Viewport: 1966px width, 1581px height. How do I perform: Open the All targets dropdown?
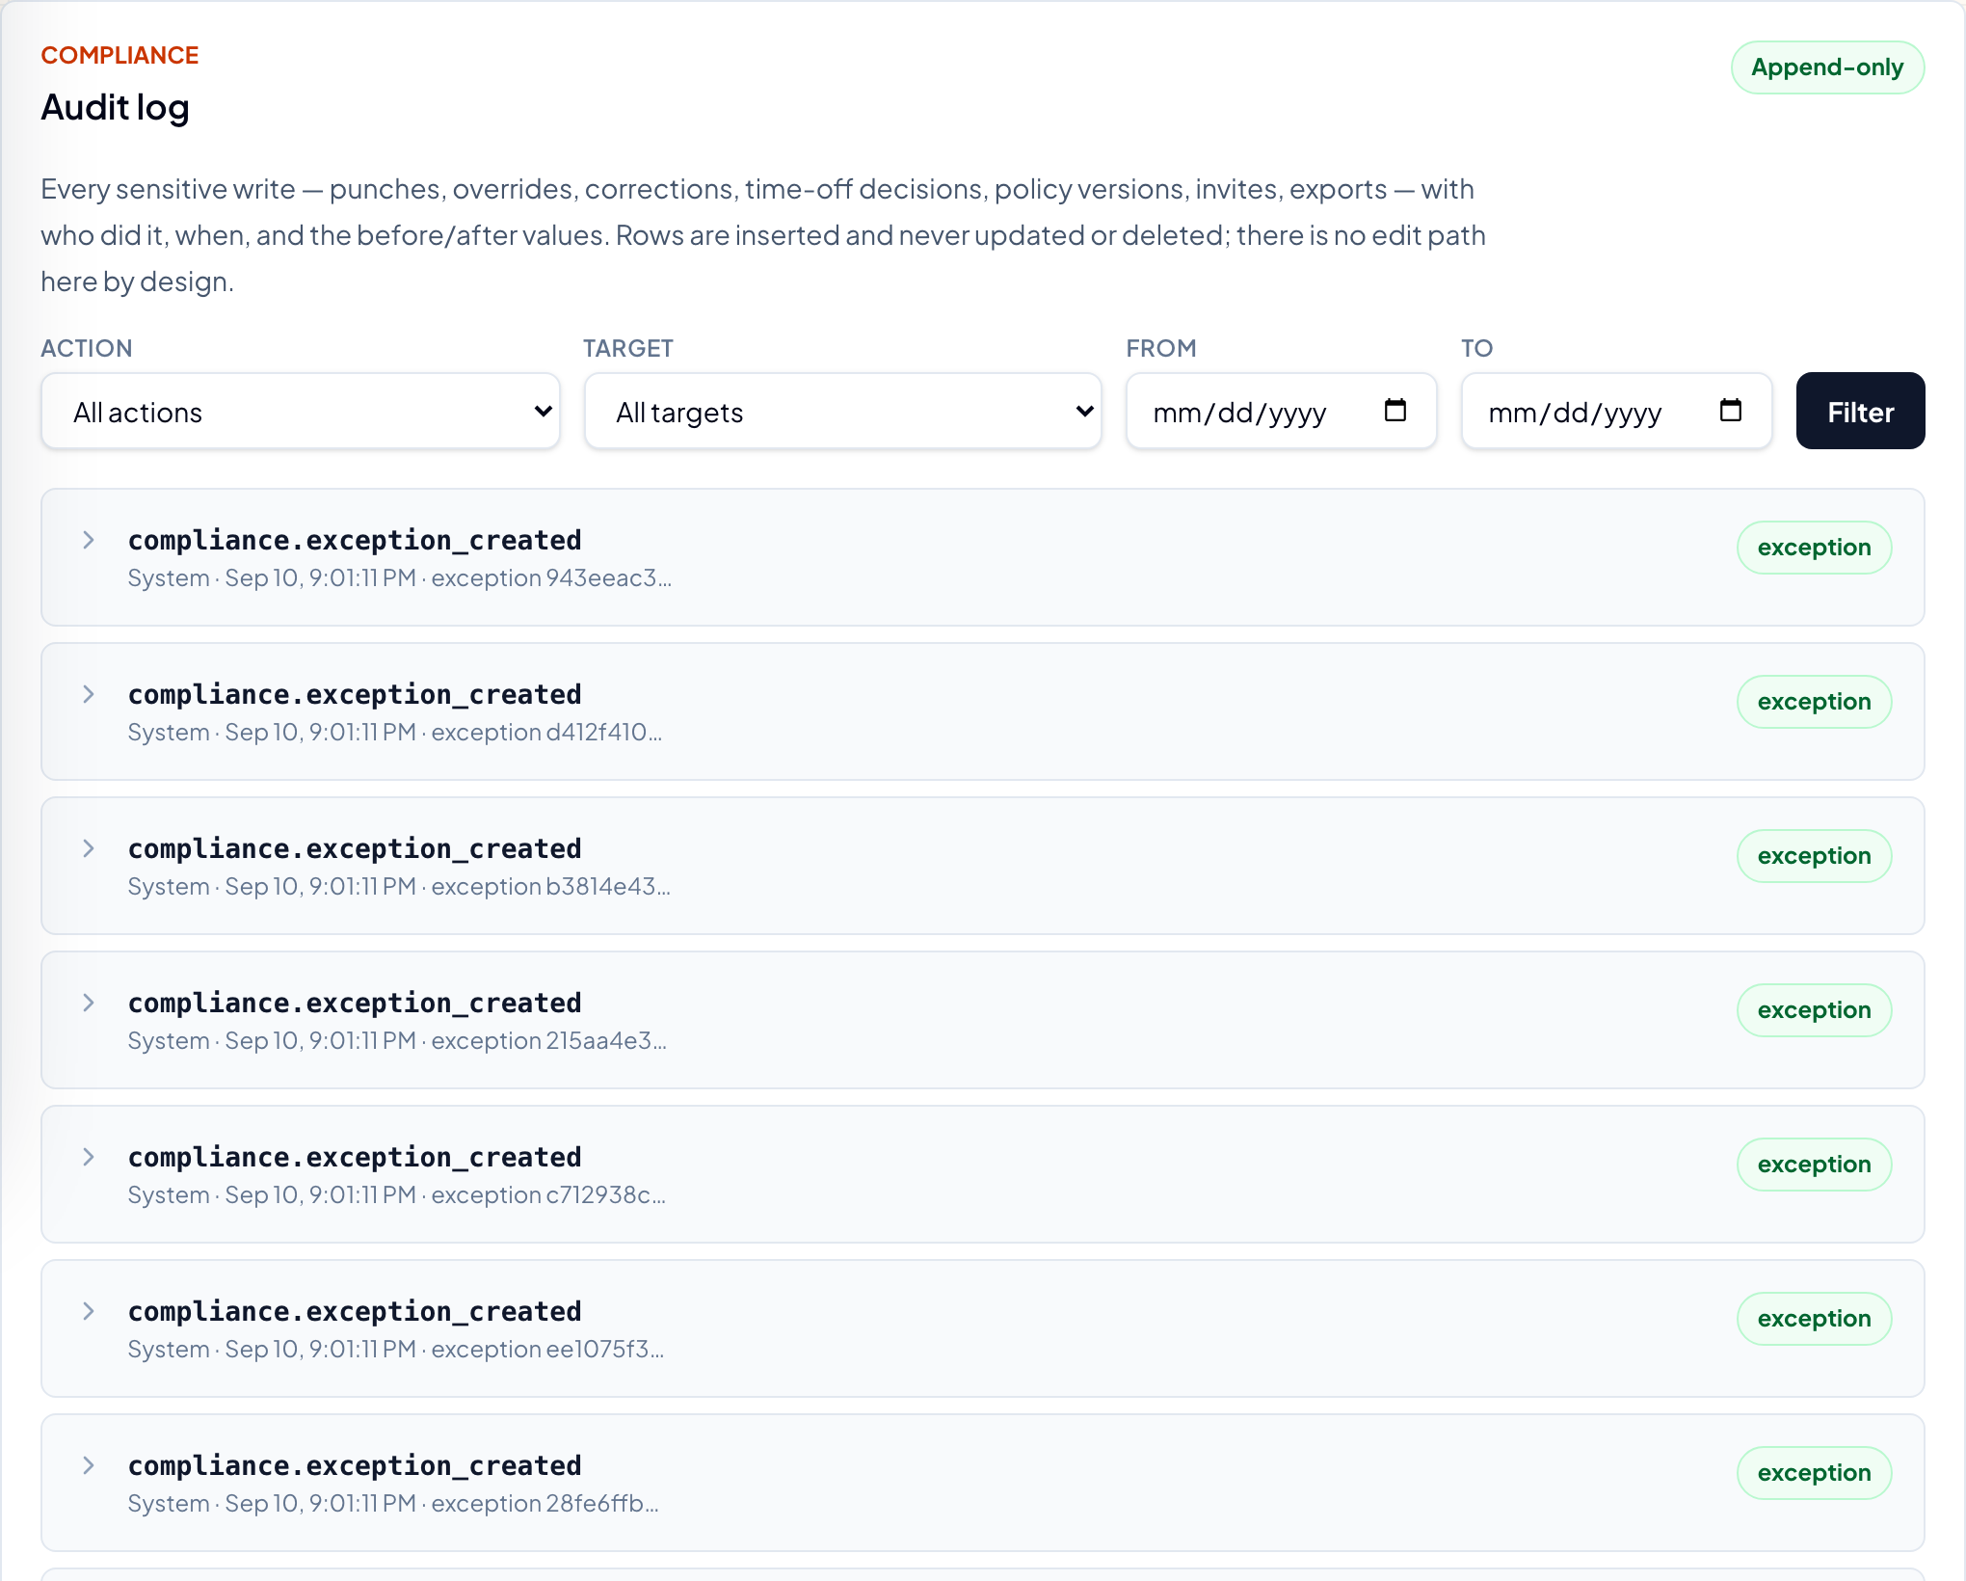point(843,412)
